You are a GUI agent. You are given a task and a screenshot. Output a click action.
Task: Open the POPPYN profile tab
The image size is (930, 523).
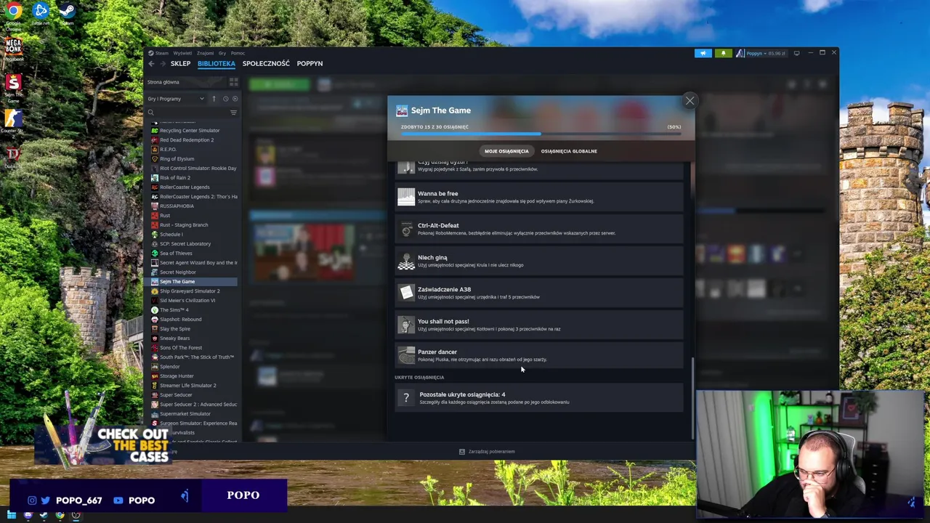310,64
